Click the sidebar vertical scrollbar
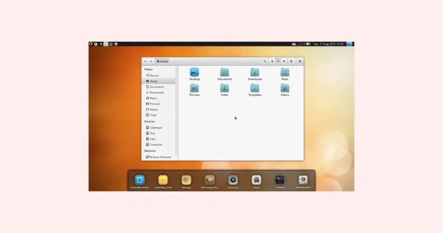This screenshot has width=443, height=233. [x=177, y=110]
